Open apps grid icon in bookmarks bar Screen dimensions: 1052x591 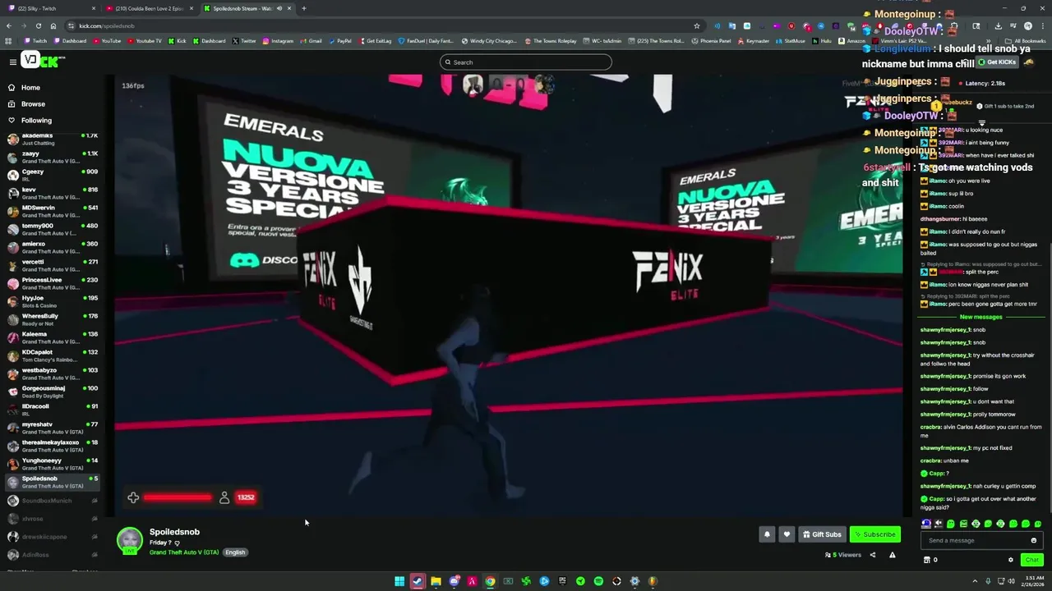tap(8, 40)
